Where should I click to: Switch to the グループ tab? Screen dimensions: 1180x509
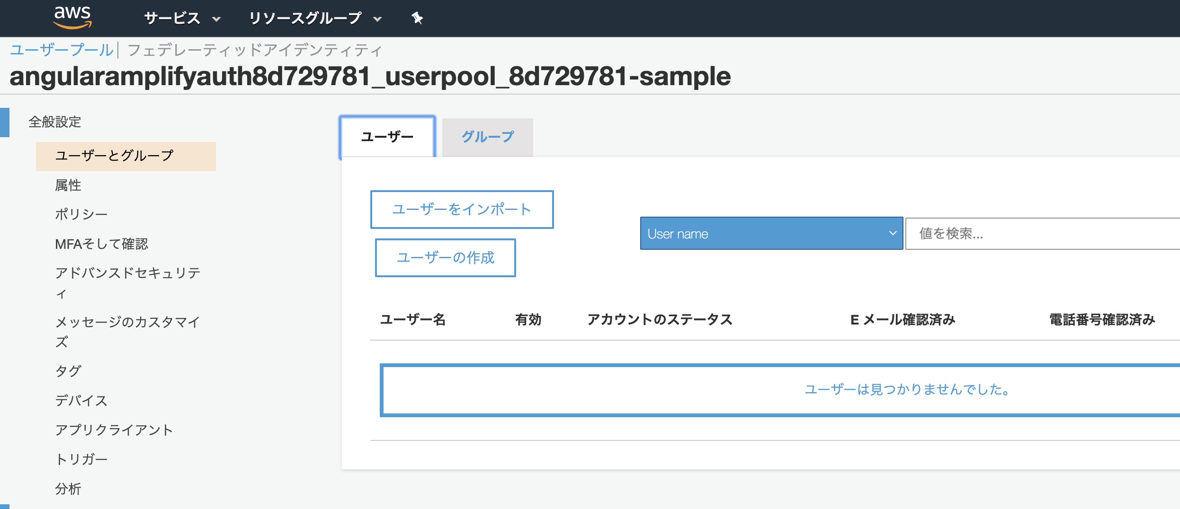click(x=487, y=137)
